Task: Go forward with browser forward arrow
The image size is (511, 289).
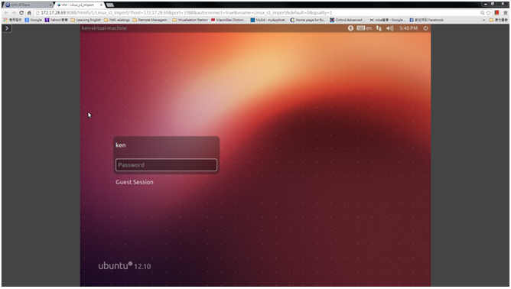Action: pyautogui.click(x=14, y=13)
